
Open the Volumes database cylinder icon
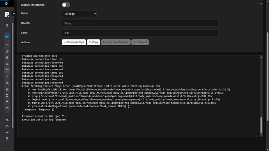click(7, 89)
